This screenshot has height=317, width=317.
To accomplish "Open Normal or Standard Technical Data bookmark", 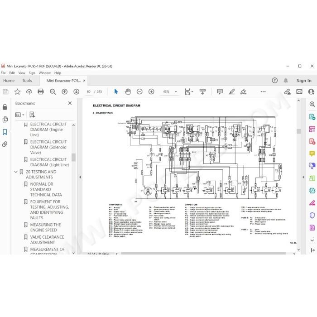I will (46, 189).
